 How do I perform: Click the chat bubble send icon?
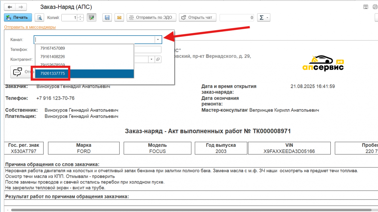coord(18,72)
